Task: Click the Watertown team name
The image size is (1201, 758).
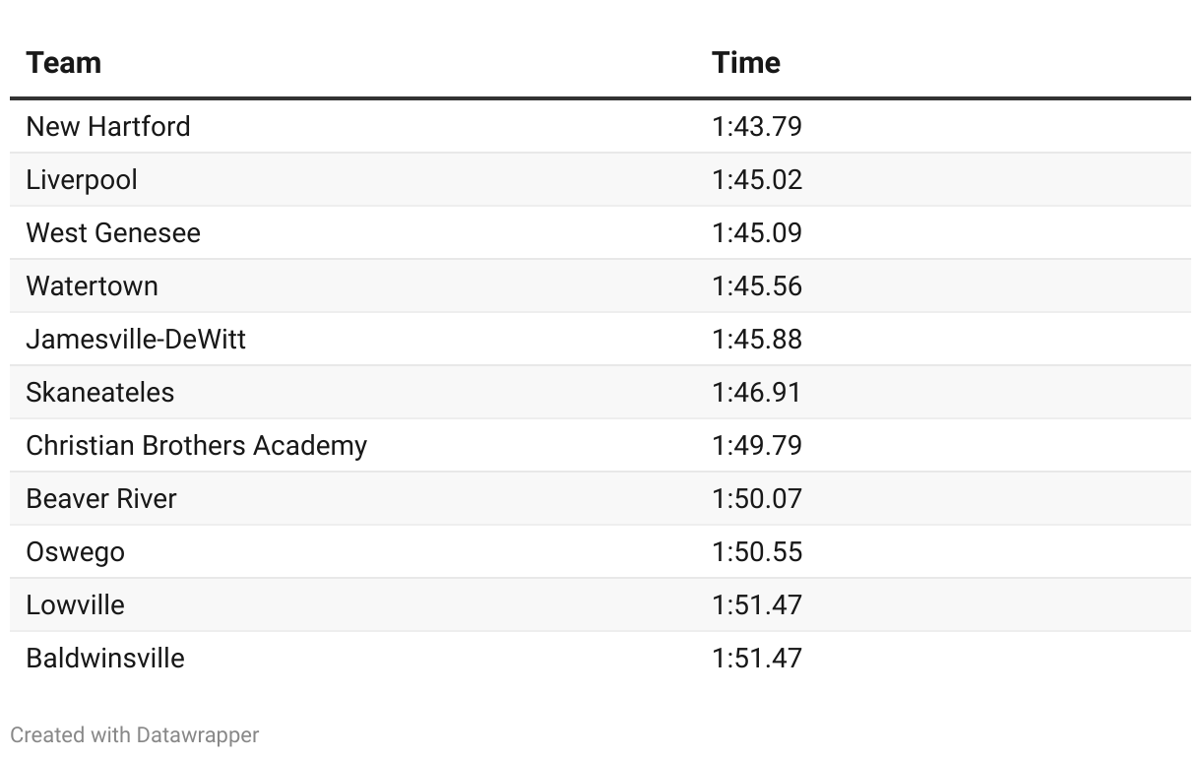Action: click(x=92, y=286)
